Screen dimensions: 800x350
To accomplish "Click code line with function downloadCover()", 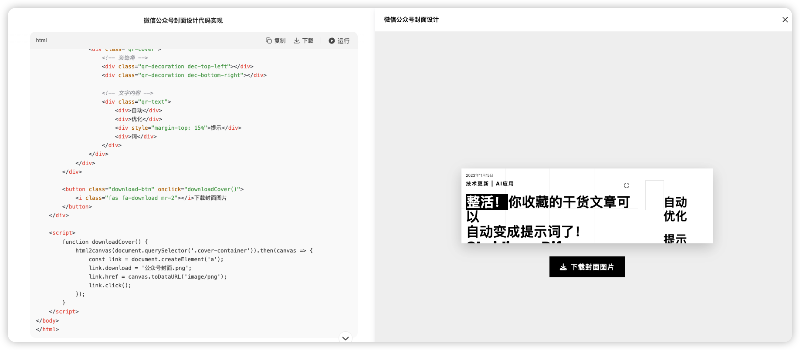I will click(105, 242).
